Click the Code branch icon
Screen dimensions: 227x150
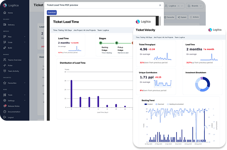coord(5,42)
